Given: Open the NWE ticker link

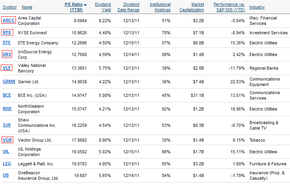Looking at the screenshot, I should coord(7,109).
